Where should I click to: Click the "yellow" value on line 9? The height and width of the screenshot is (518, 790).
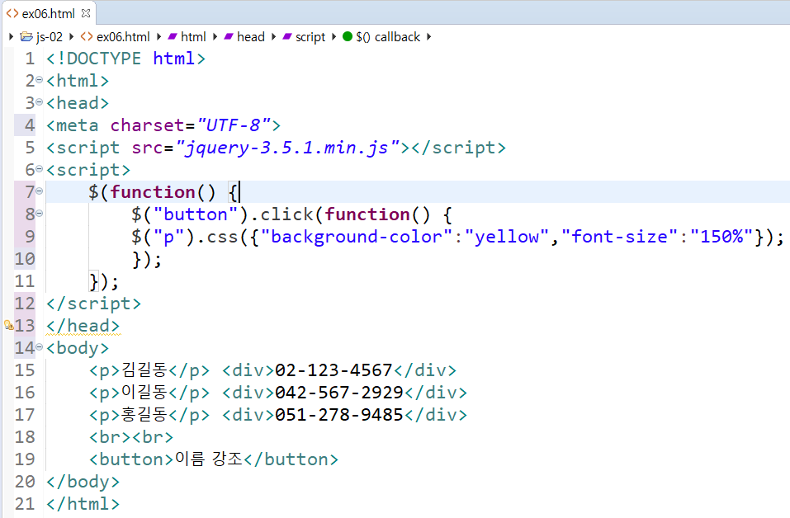pos(506,237)
